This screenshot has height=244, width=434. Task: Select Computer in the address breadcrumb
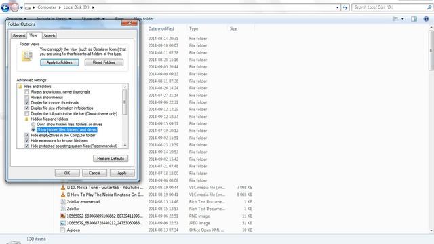click(47, 7)
